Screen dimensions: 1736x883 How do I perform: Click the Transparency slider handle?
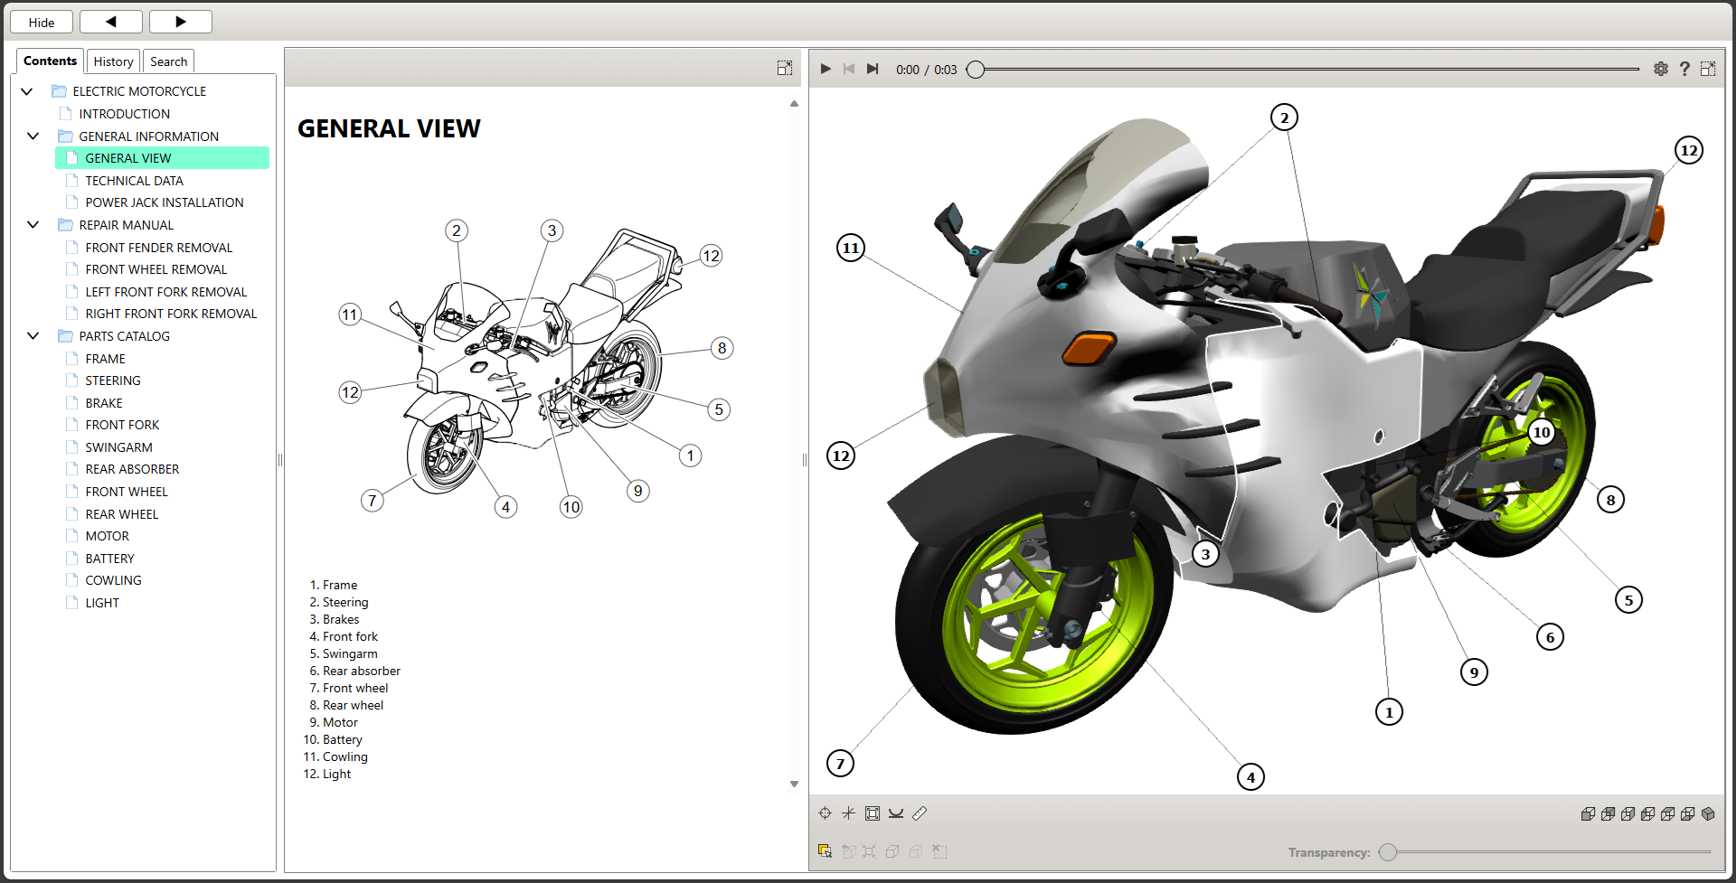(1389, 852)
